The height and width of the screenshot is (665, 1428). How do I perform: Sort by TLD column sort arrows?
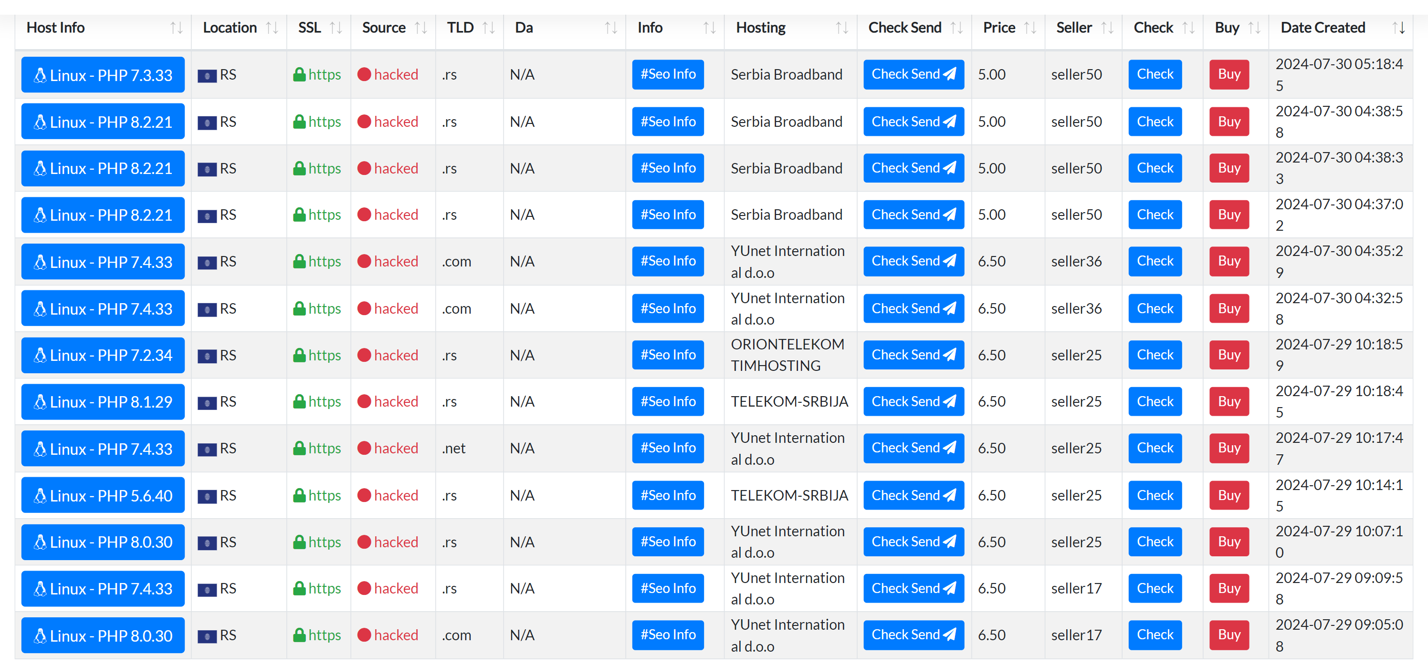488,28
